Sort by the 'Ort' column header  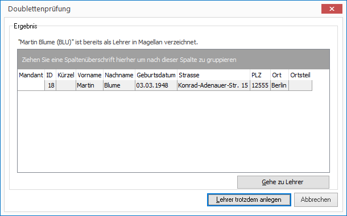point(279,75)
